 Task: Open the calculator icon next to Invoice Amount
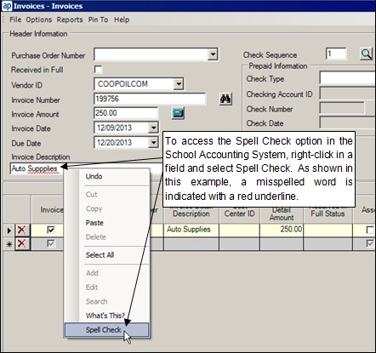[178, 113]
